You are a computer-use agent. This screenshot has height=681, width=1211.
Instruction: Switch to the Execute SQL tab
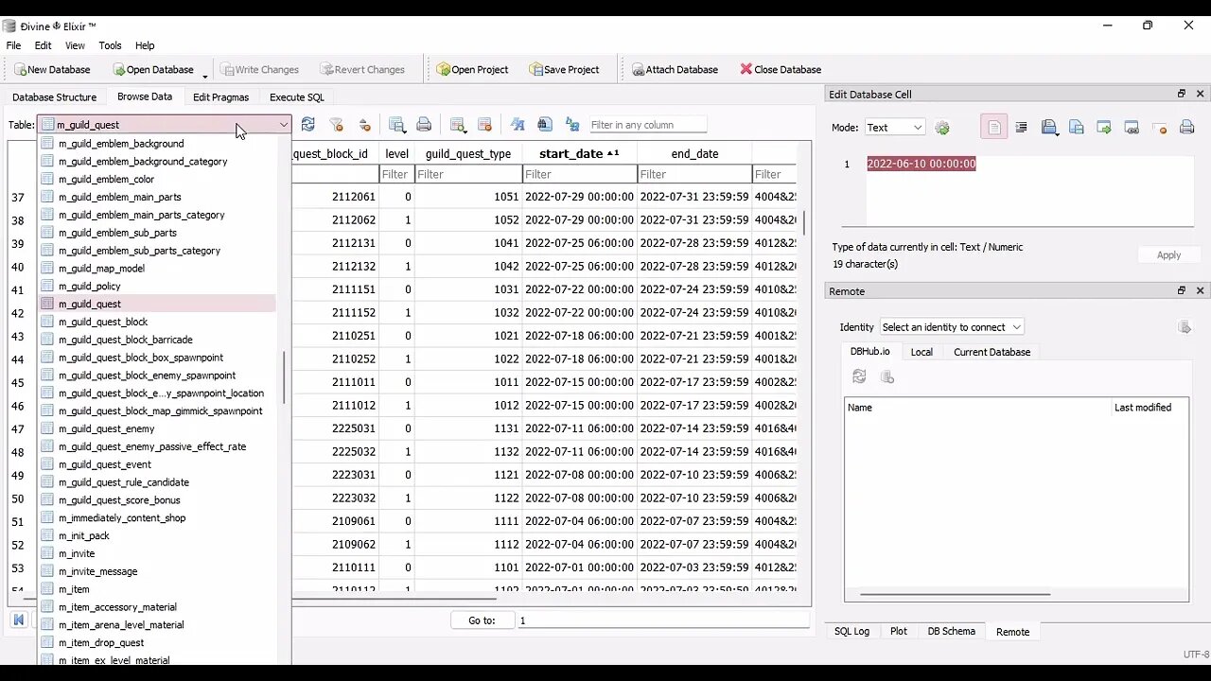pyautogui.click(x=296, y=96)
